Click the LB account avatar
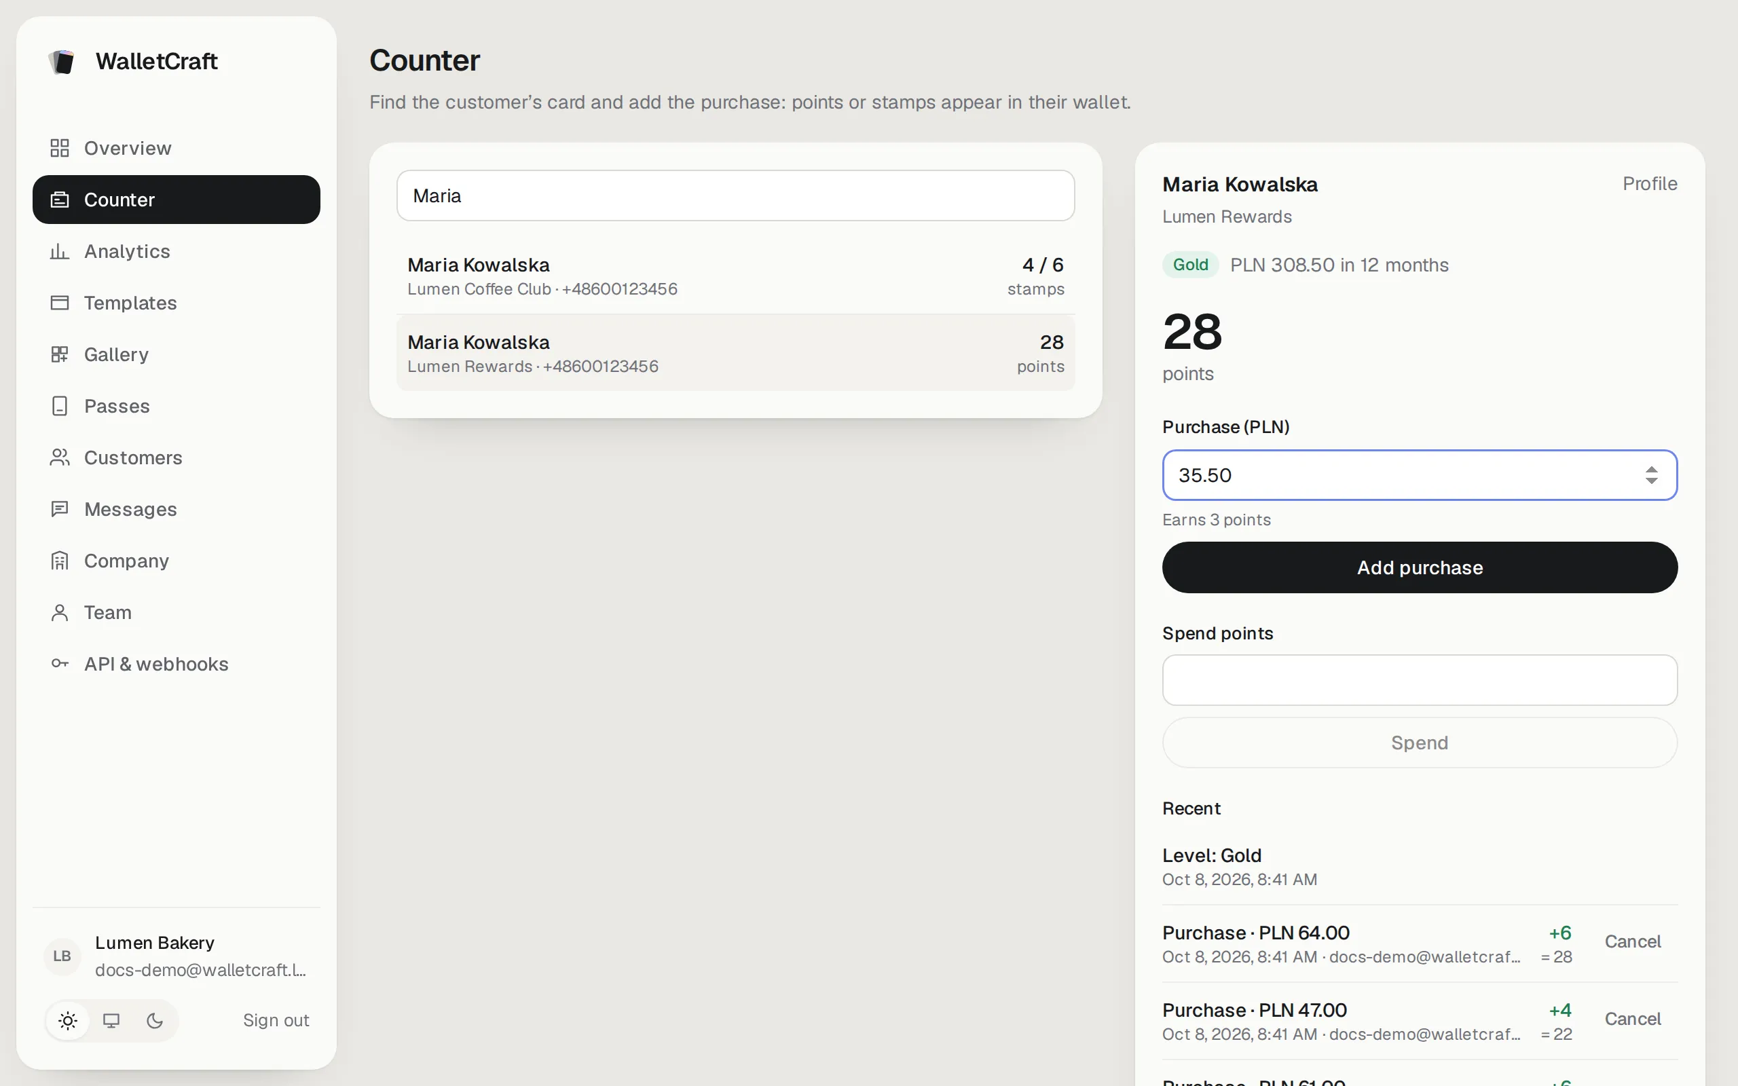 pos(62,956)
